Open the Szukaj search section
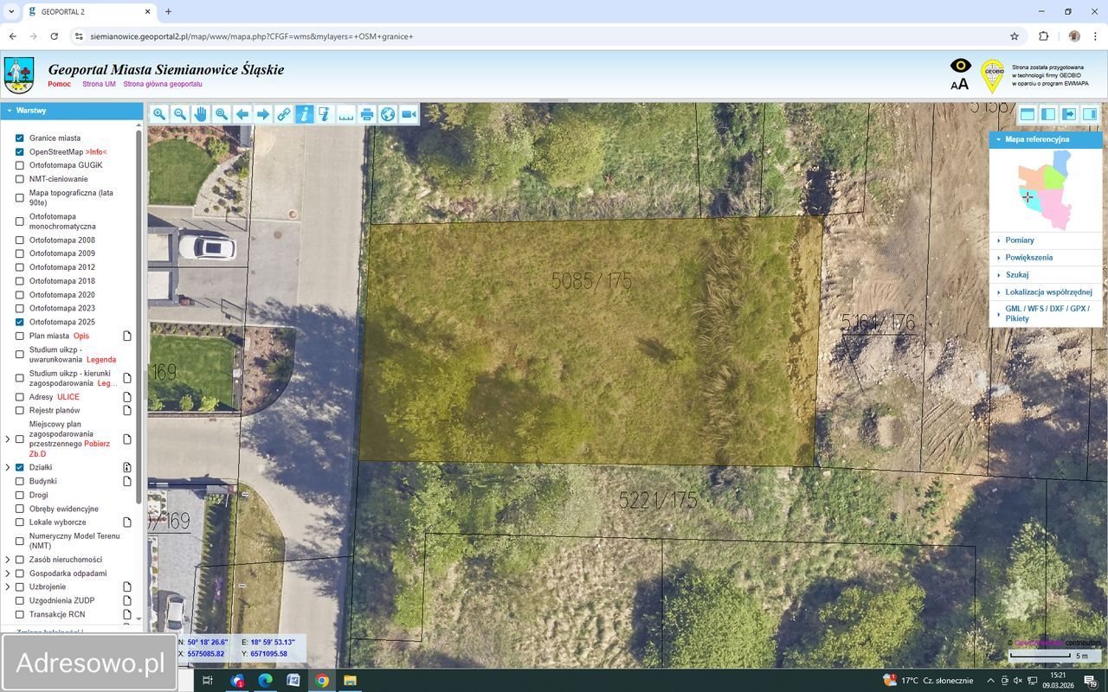1108x692 pixels. [x=1017, y=275]
